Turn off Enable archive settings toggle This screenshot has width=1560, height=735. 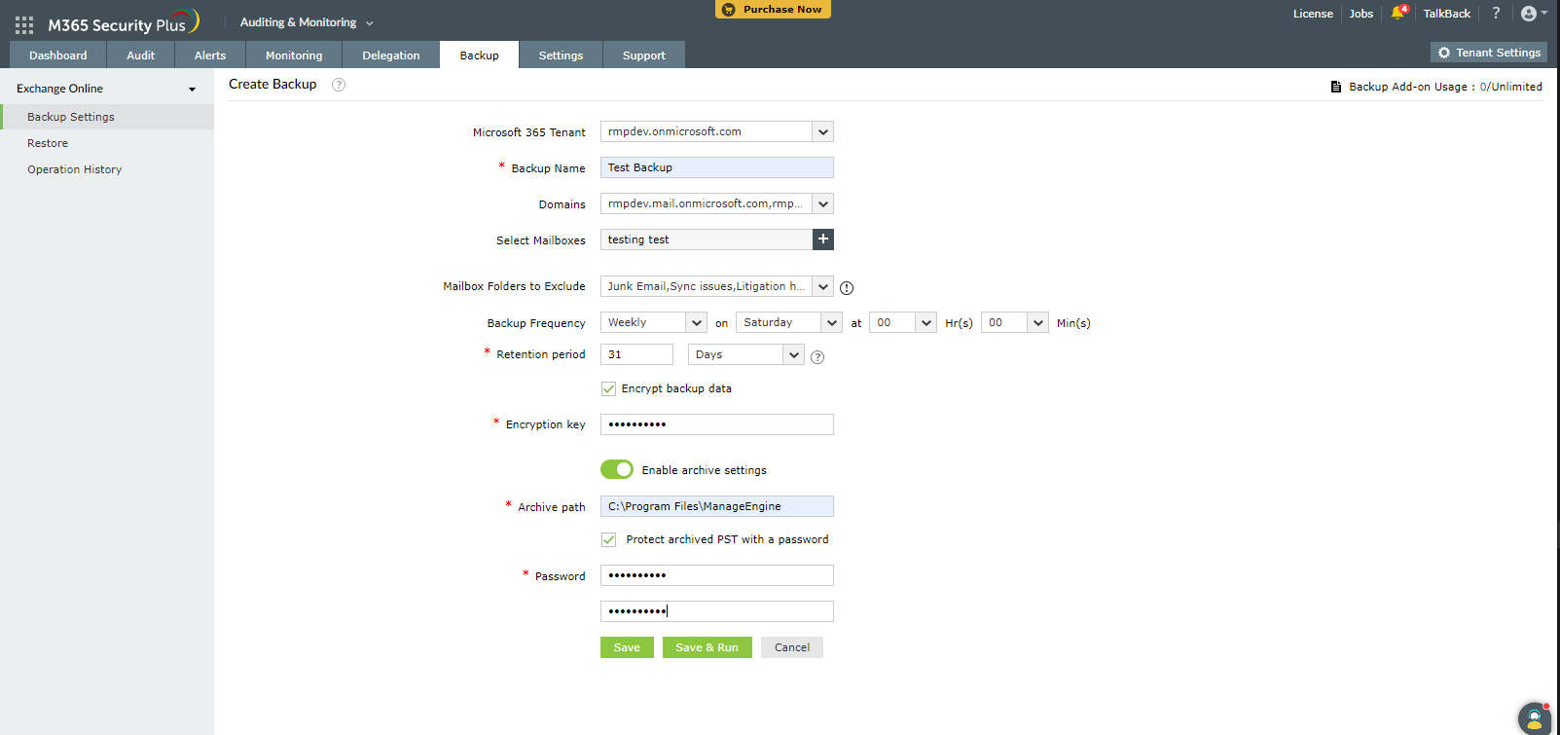click(x=617, y=469)
